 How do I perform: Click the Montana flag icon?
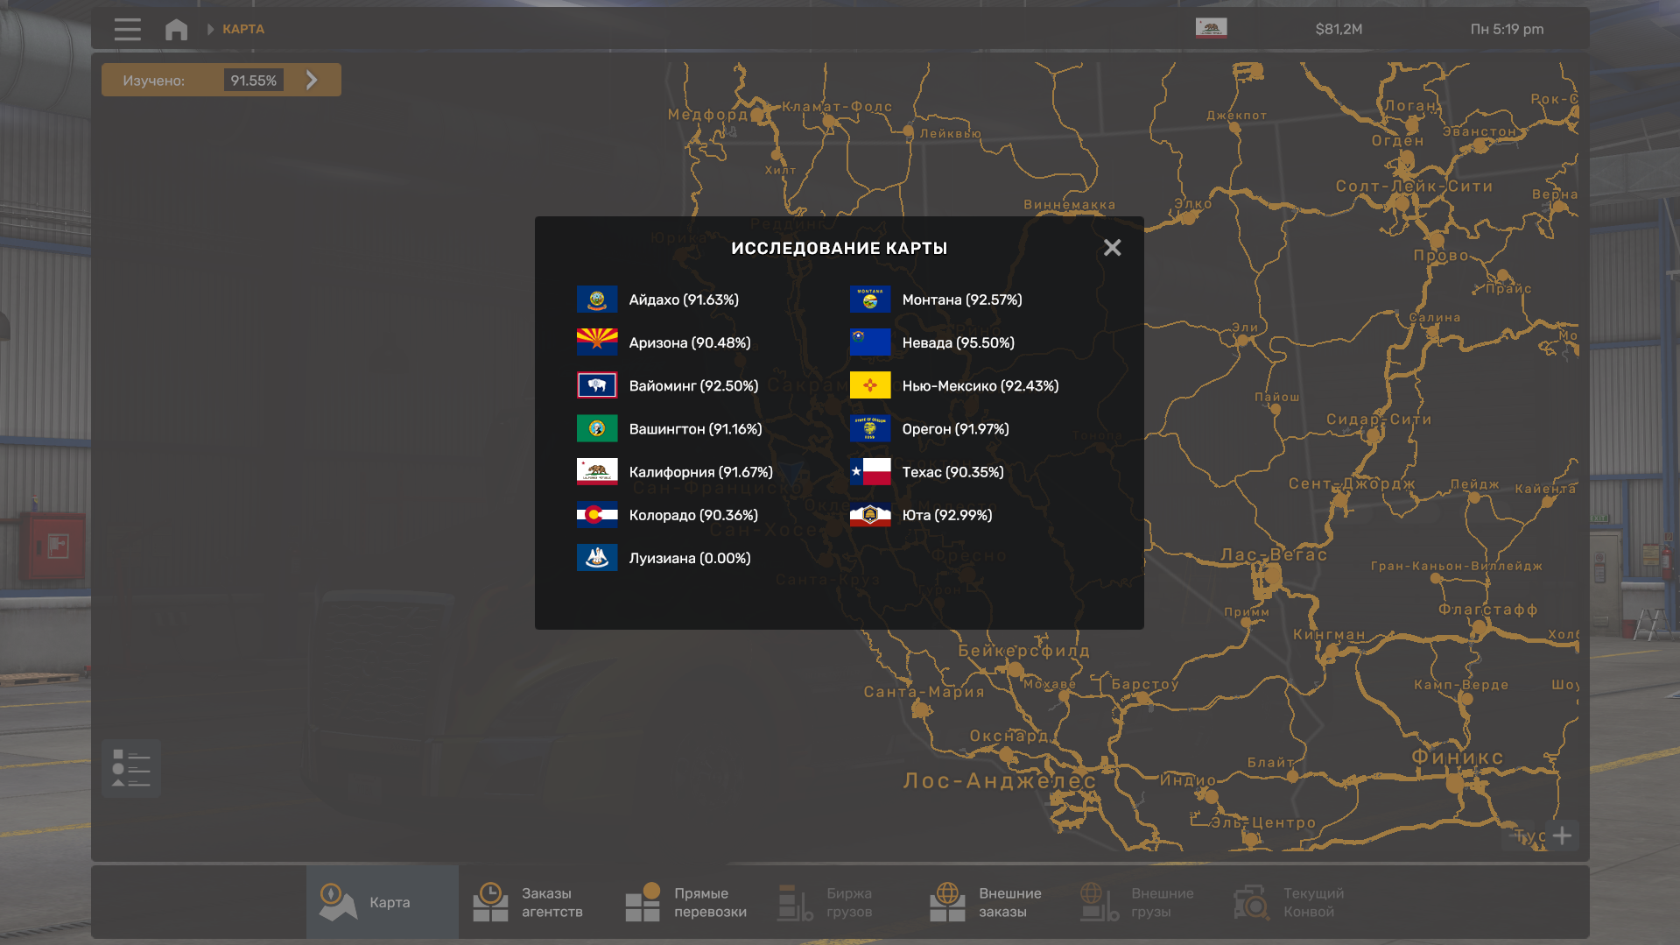pos(870,300)
